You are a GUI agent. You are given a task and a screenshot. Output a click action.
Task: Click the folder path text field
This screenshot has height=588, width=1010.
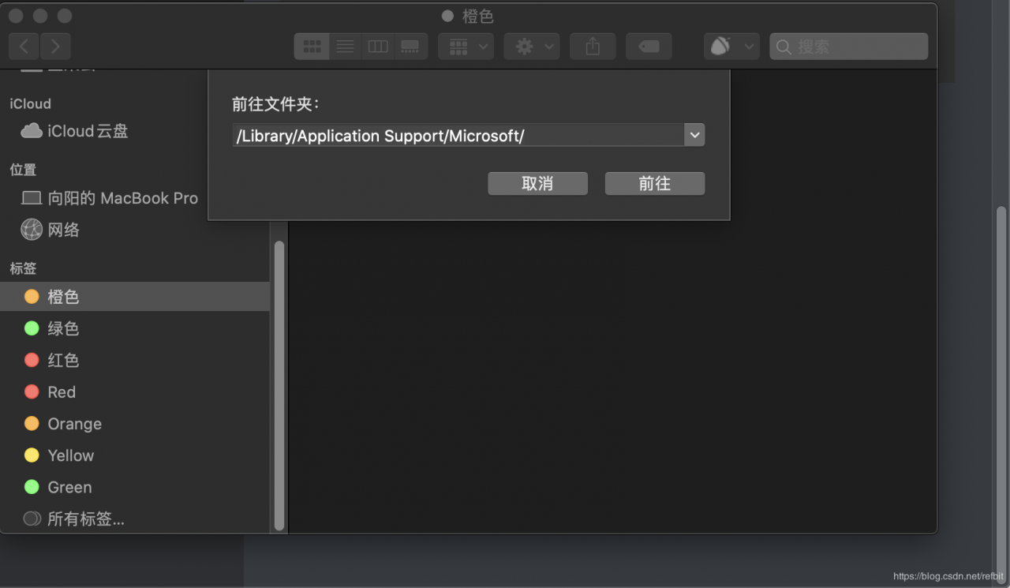[x=458, y=136]
